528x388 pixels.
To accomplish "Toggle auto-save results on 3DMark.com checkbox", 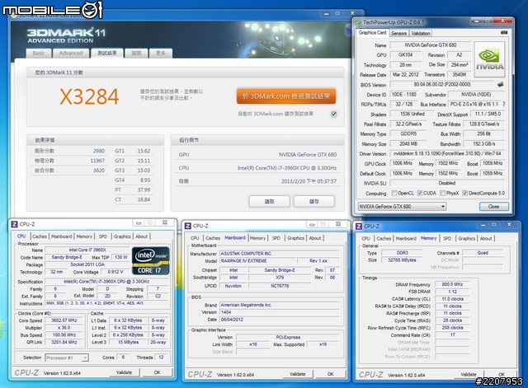I will coord(333,114).
